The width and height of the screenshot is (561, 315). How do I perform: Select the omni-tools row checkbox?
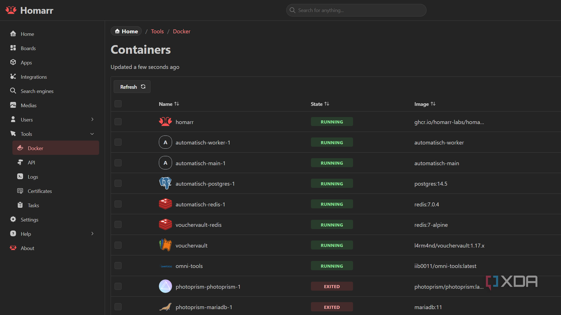coord(118,265)
